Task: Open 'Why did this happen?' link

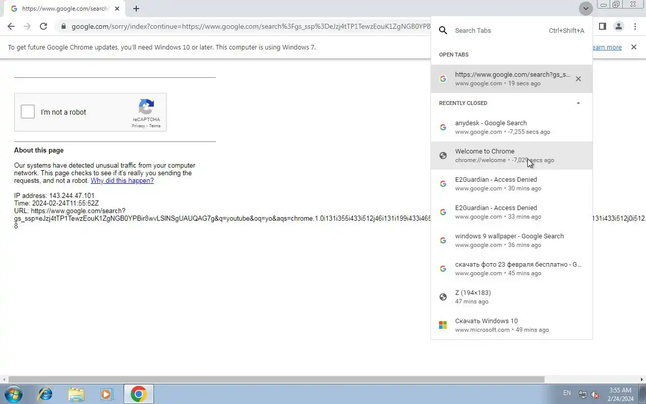Action: [x=122, y=180]
